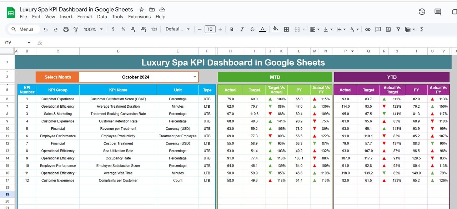Open the Extensions menu
The image size is (457, 209).
[139, 17]
